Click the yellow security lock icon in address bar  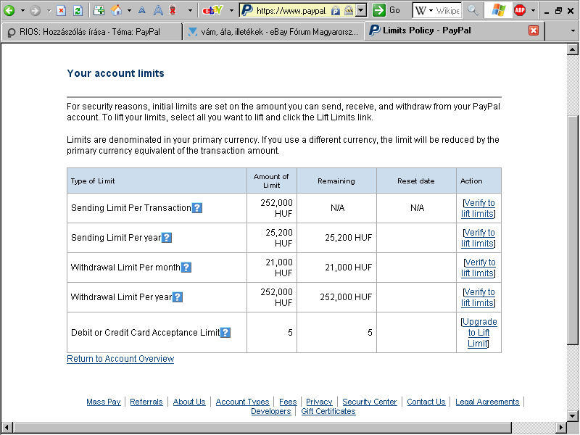[349, 11]
